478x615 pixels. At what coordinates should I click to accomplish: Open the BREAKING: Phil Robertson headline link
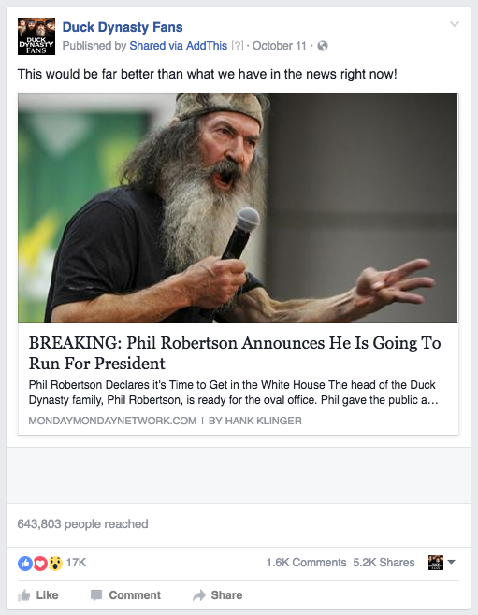(x=235, y=353)
